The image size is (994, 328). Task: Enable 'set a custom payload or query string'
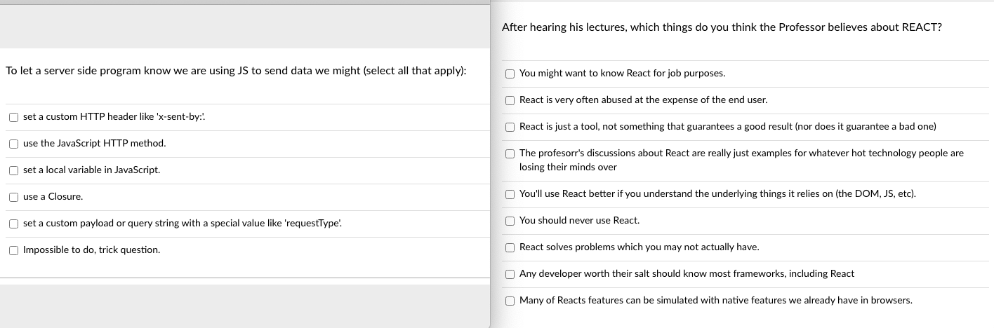[13, 224]
